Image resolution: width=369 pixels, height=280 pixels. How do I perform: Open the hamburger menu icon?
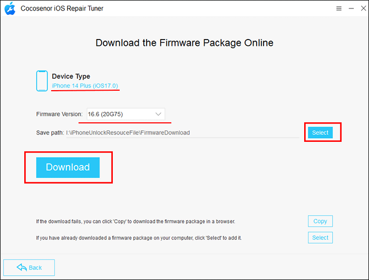[x=338, y=8]
